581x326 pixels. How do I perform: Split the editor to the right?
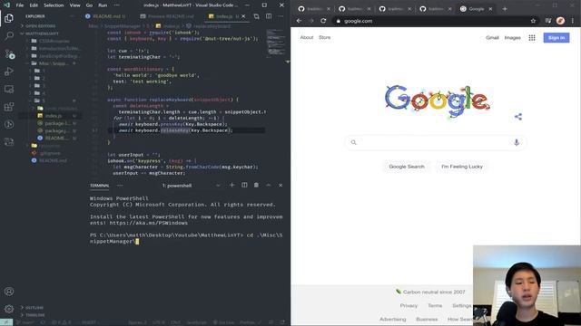click(269, 16)
